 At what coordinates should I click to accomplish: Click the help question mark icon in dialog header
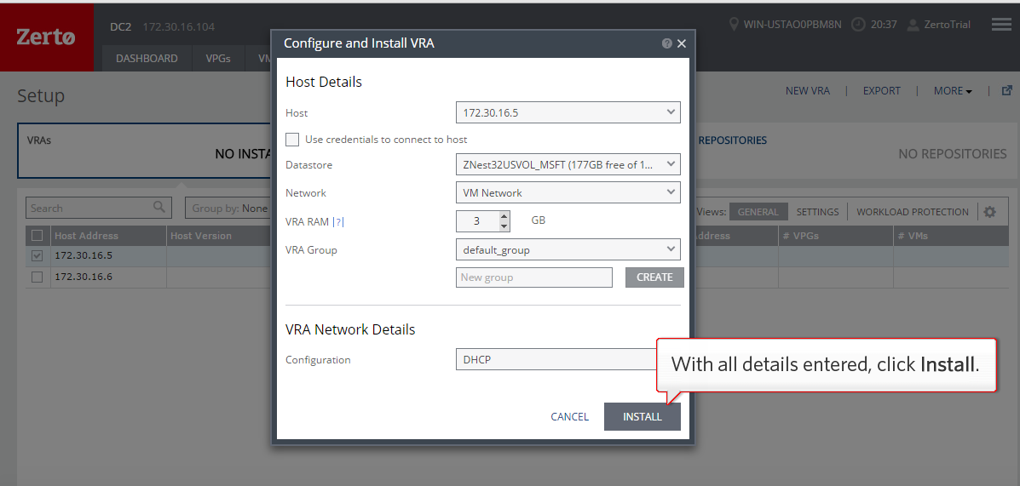(x=666, y=43)
